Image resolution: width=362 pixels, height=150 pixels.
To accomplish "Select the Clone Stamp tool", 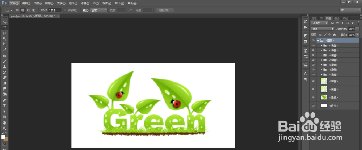I will (x=4, y=67).
